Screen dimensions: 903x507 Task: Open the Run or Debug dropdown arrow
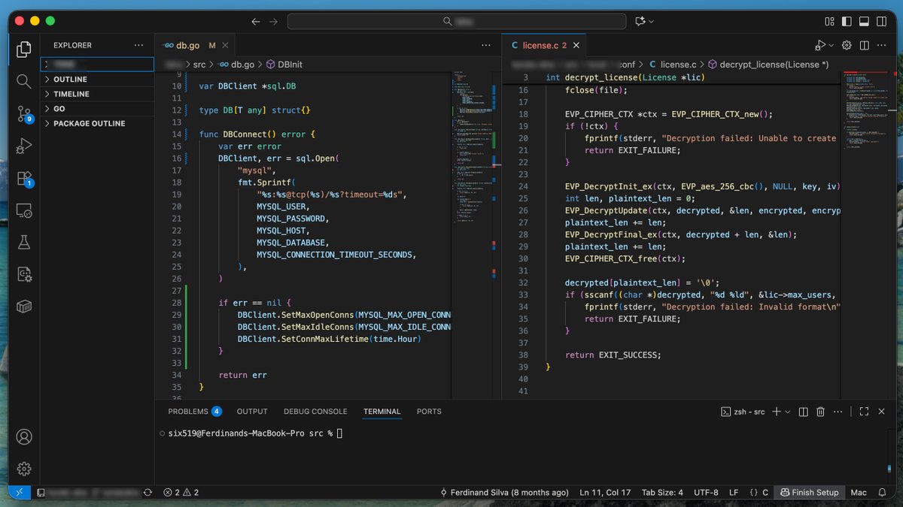[x=832, y=45]
